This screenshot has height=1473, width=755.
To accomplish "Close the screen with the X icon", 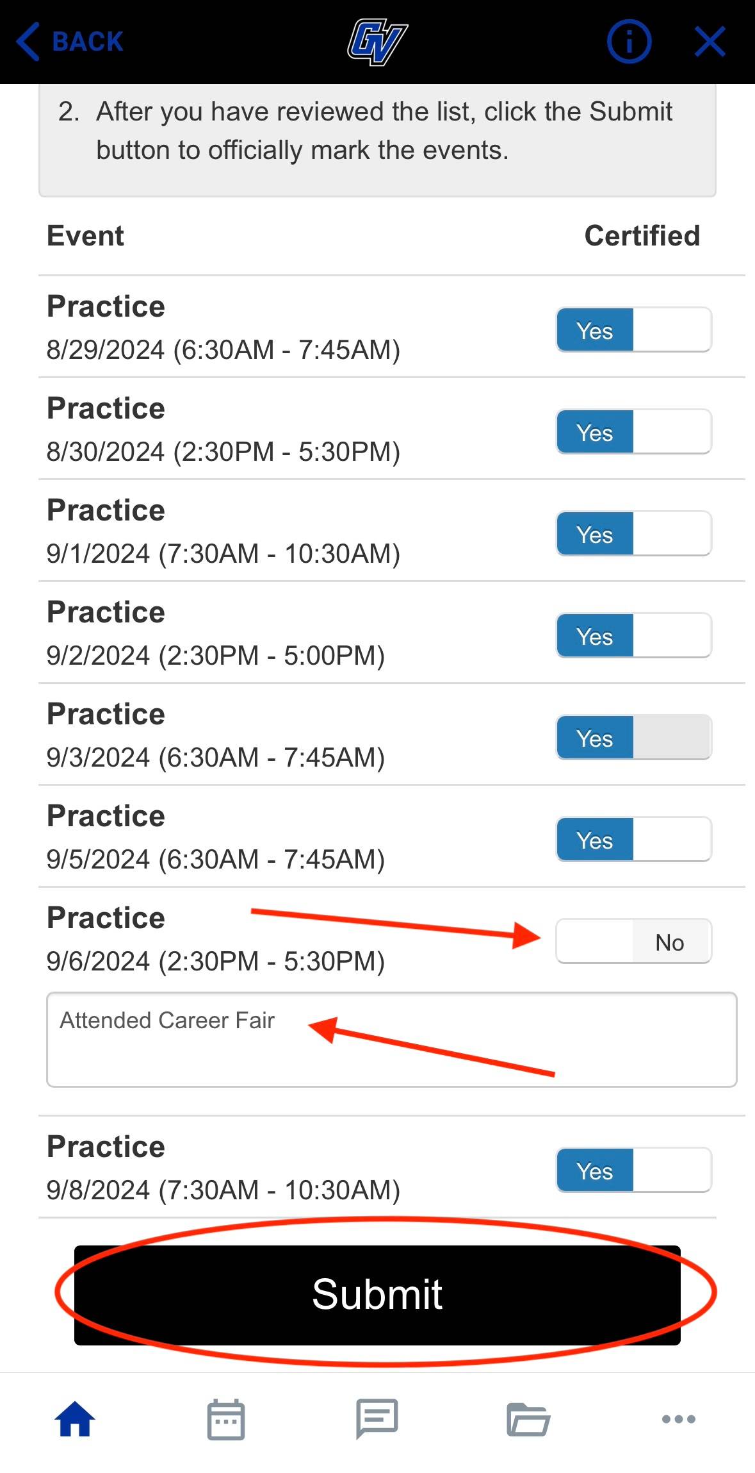I will click(x=710, y=42).
